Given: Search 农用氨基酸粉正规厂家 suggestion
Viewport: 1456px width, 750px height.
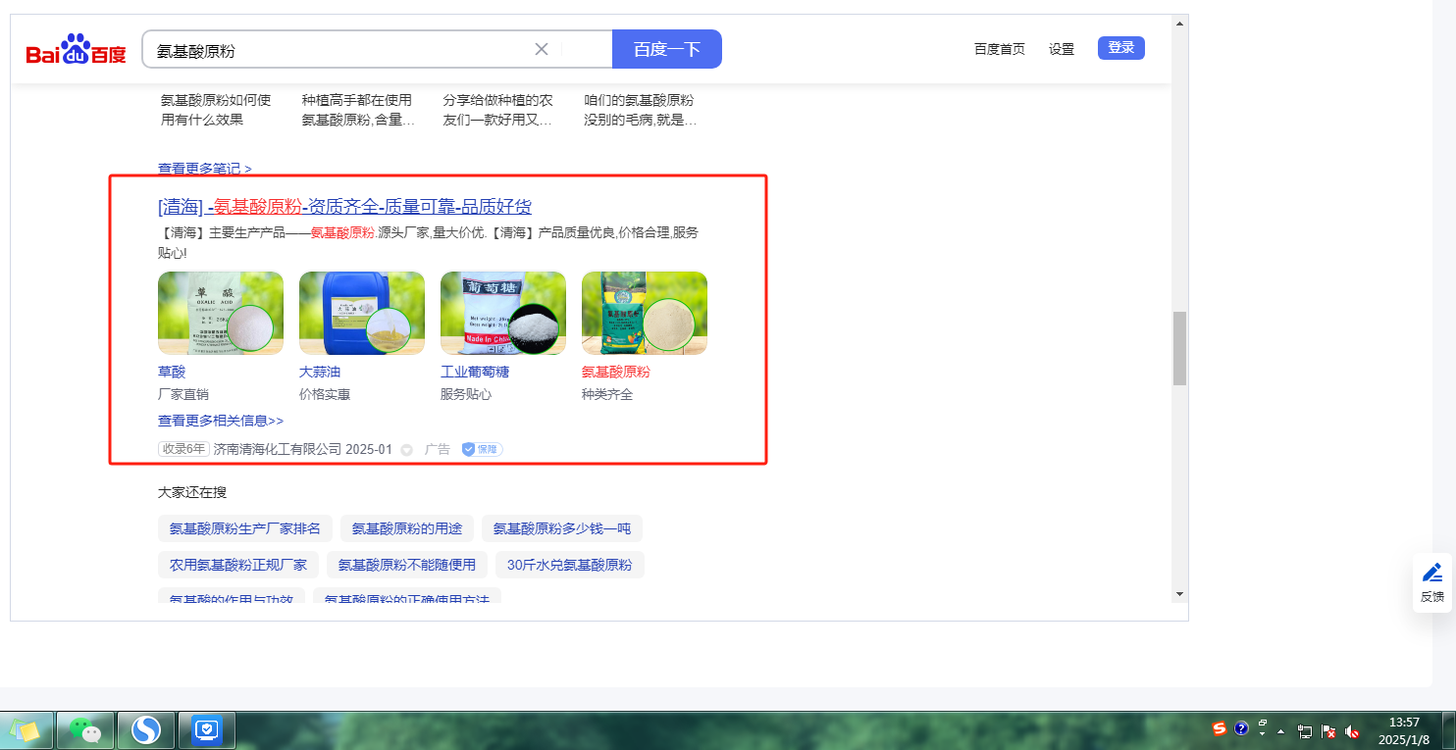Looking at the screenshot, I should (x=238, y=565).
